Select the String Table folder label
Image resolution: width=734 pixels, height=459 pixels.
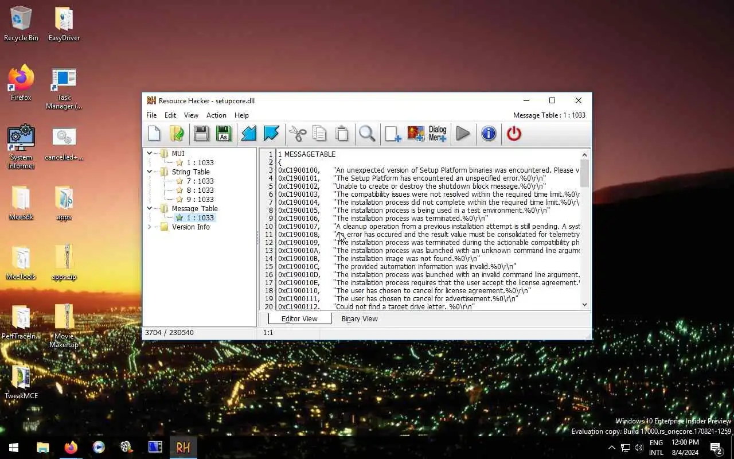pyautogui.click(x=190, y=172)
